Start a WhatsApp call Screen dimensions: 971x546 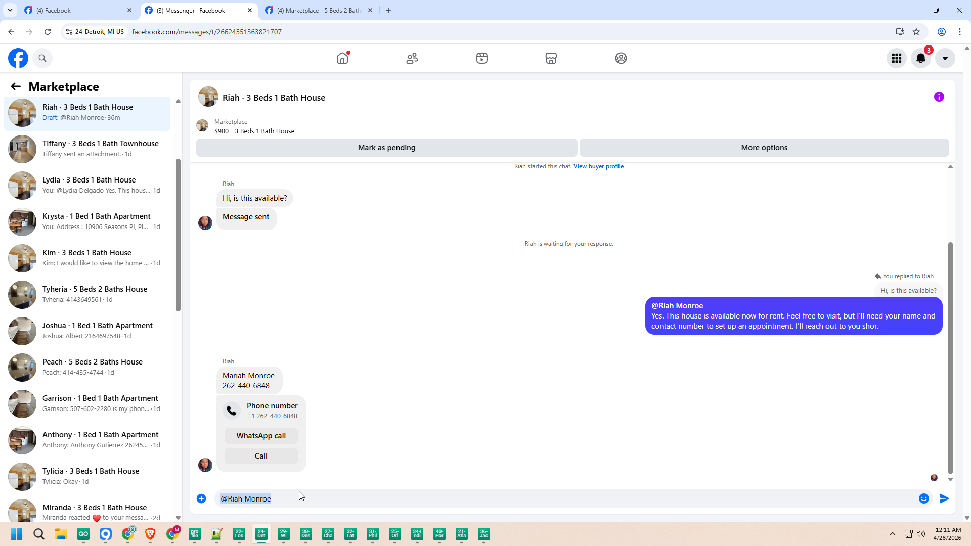261,436
